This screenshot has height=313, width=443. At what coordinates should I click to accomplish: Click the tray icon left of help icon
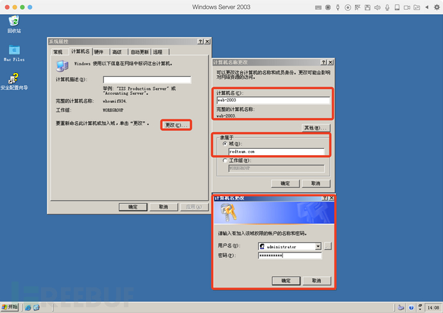pyautogui.click(x=401, y=308)
